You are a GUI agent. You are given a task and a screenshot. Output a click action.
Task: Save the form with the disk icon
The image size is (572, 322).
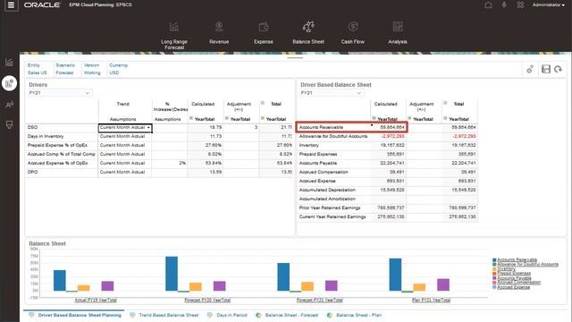(x=546, y=69)
